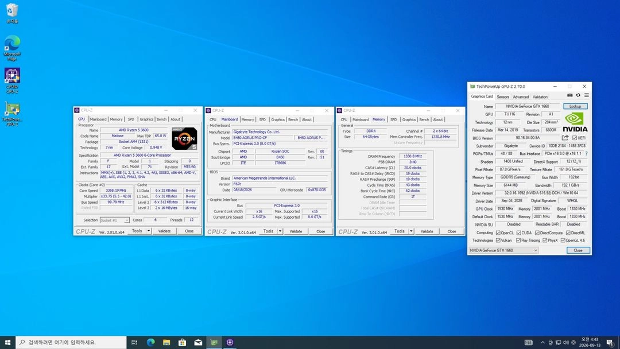This screenshot has width=620, height=349.
Task: Toggle the PhysX checkbox
Action: (x=545, y=241)
